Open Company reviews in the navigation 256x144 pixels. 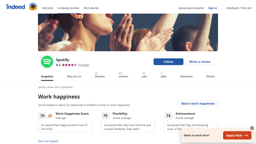(x=68, y=8)
